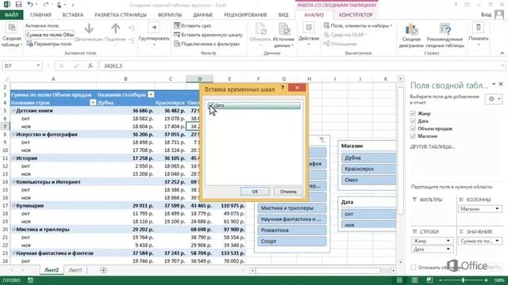
Task: Click the Поднятие up-arrow icon
Action: [115, 28]
